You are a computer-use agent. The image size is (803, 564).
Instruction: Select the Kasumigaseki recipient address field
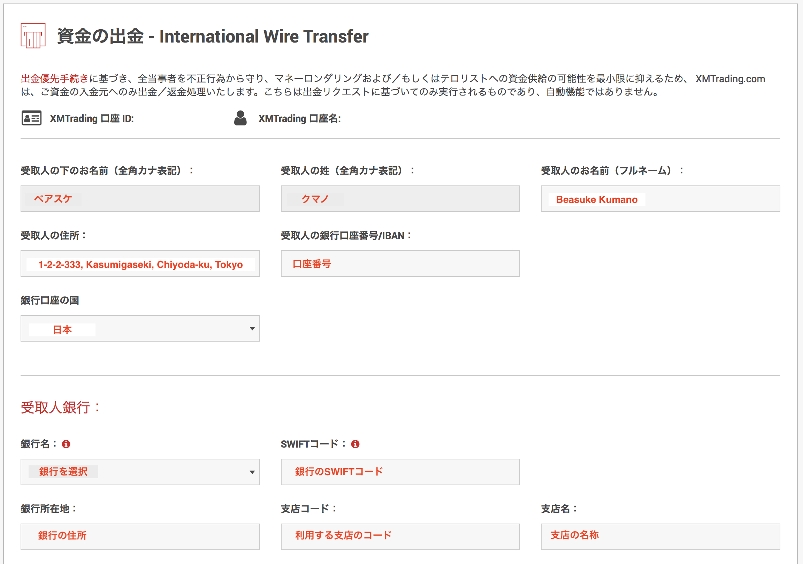140,264
